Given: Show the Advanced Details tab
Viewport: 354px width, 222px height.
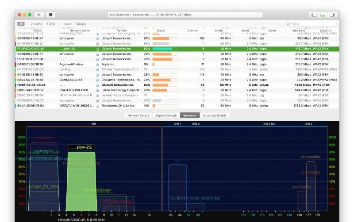Looking at the screenshot, I should pos(215,115).
